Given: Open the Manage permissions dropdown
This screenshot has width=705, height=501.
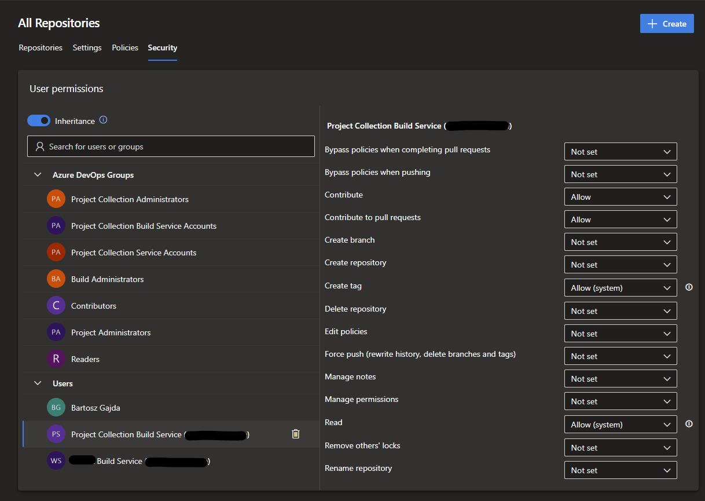Looking at the screenshot, I should [x=620, y=401].
